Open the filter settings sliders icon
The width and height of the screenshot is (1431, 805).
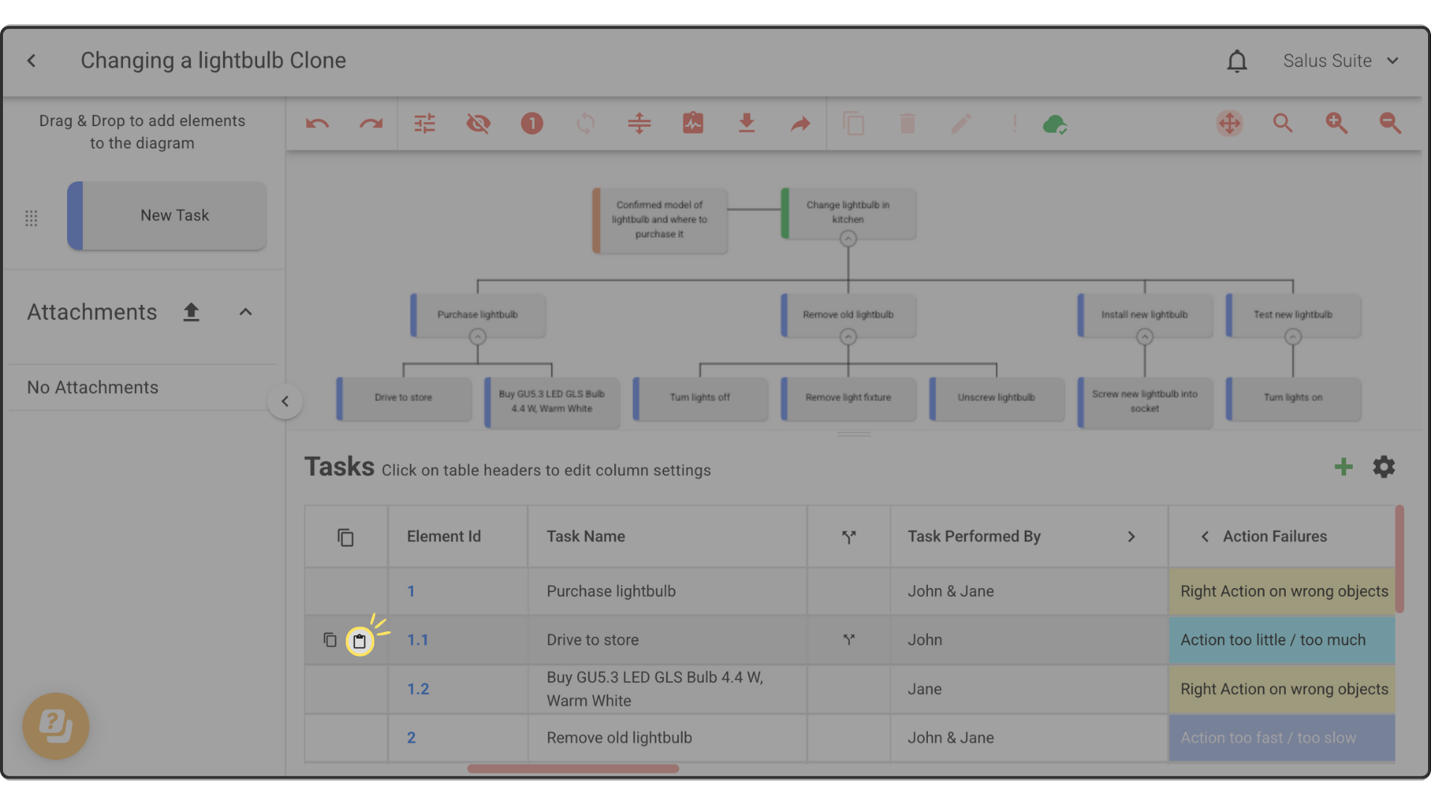pos(425,124)
